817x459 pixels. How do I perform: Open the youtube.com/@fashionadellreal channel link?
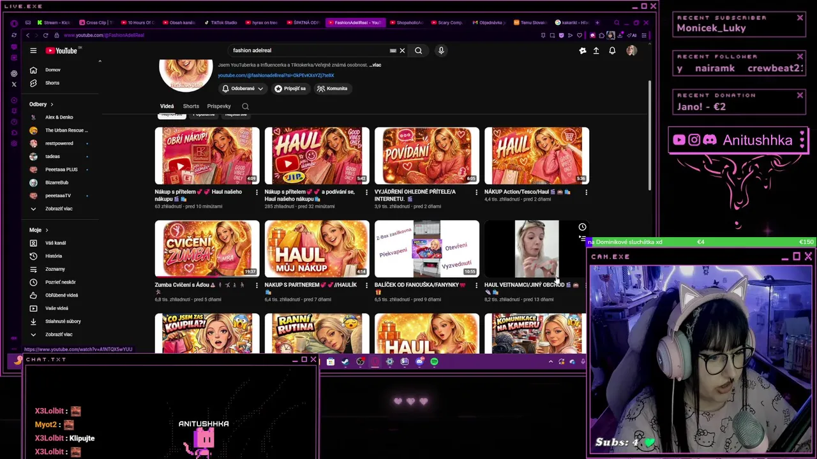[276, 75]
